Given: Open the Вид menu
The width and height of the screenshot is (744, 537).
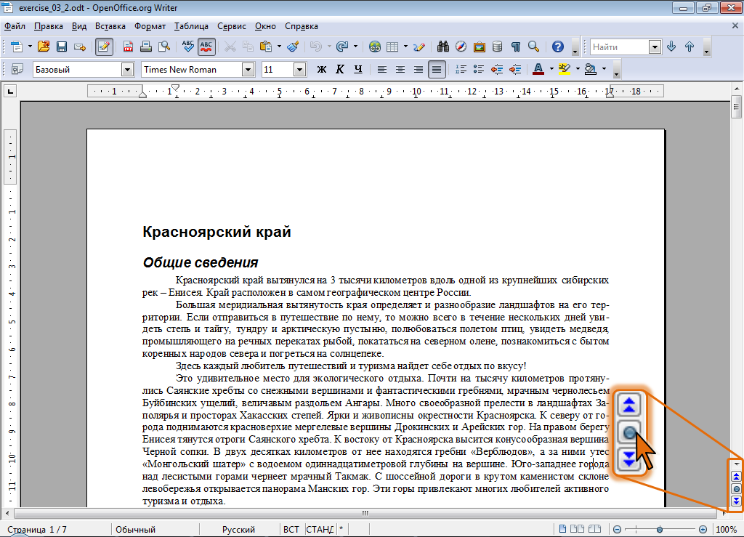Looking at the screenshot, I should tap(78, 26).
